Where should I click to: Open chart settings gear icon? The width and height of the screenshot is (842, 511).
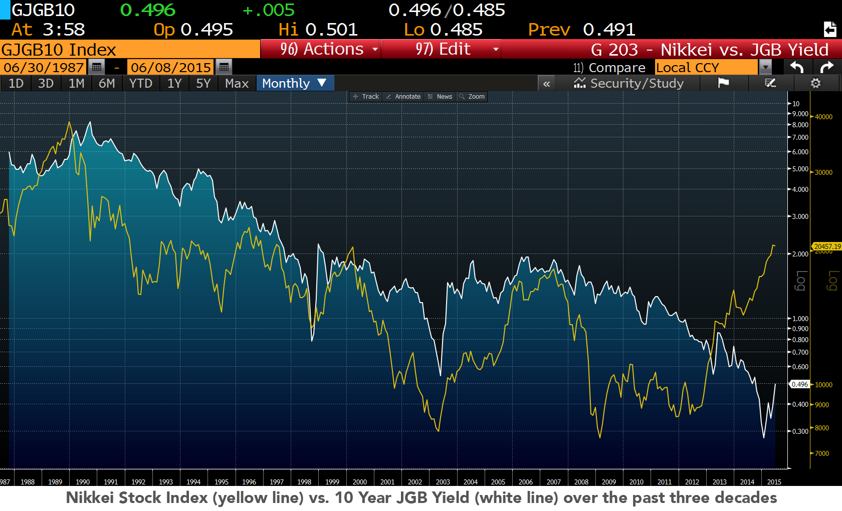pos(816,83)
